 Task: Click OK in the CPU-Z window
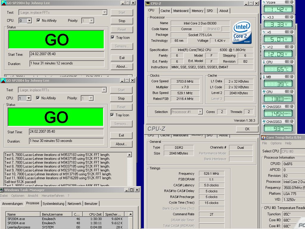click(x=247, y=129)
